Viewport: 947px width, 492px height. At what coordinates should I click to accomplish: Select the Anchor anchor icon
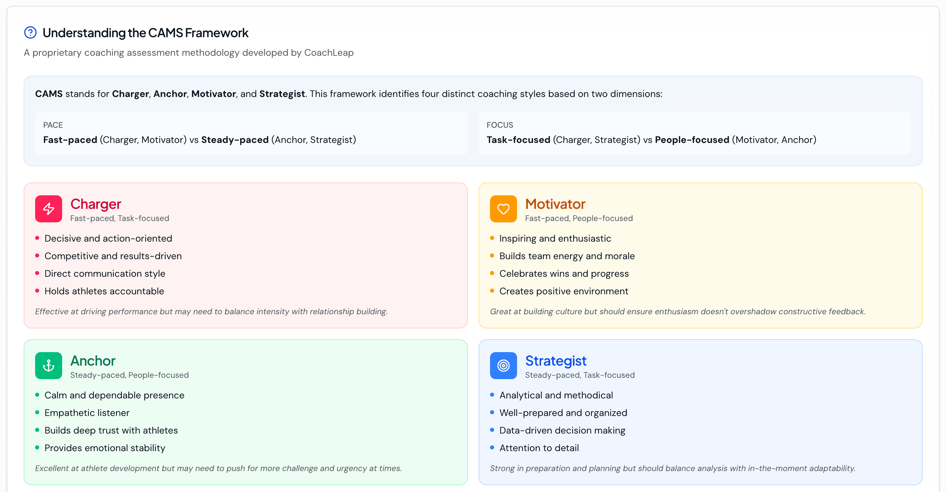[48, 366]
